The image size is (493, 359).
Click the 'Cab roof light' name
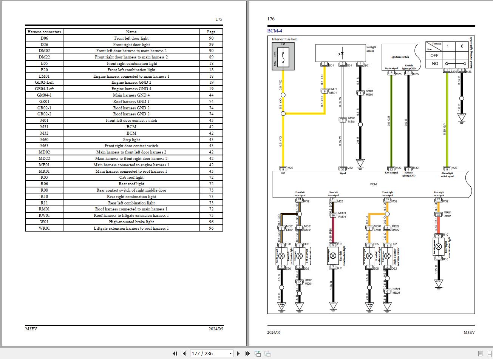click(x=131, y=177)
